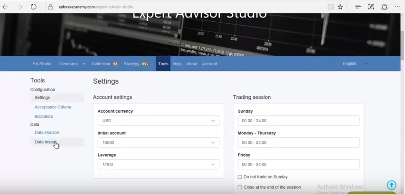
Task: Check Close at the end of session
Action: tap(240, 187)
